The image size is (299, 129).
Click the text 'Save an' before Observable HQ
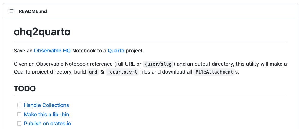23,51
